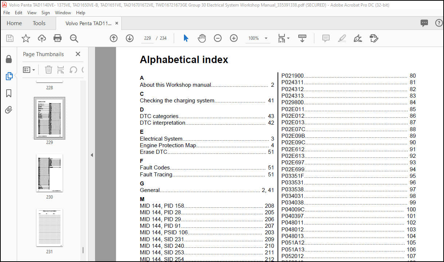Open the zoom level dropdown

[x=266, y=38]
